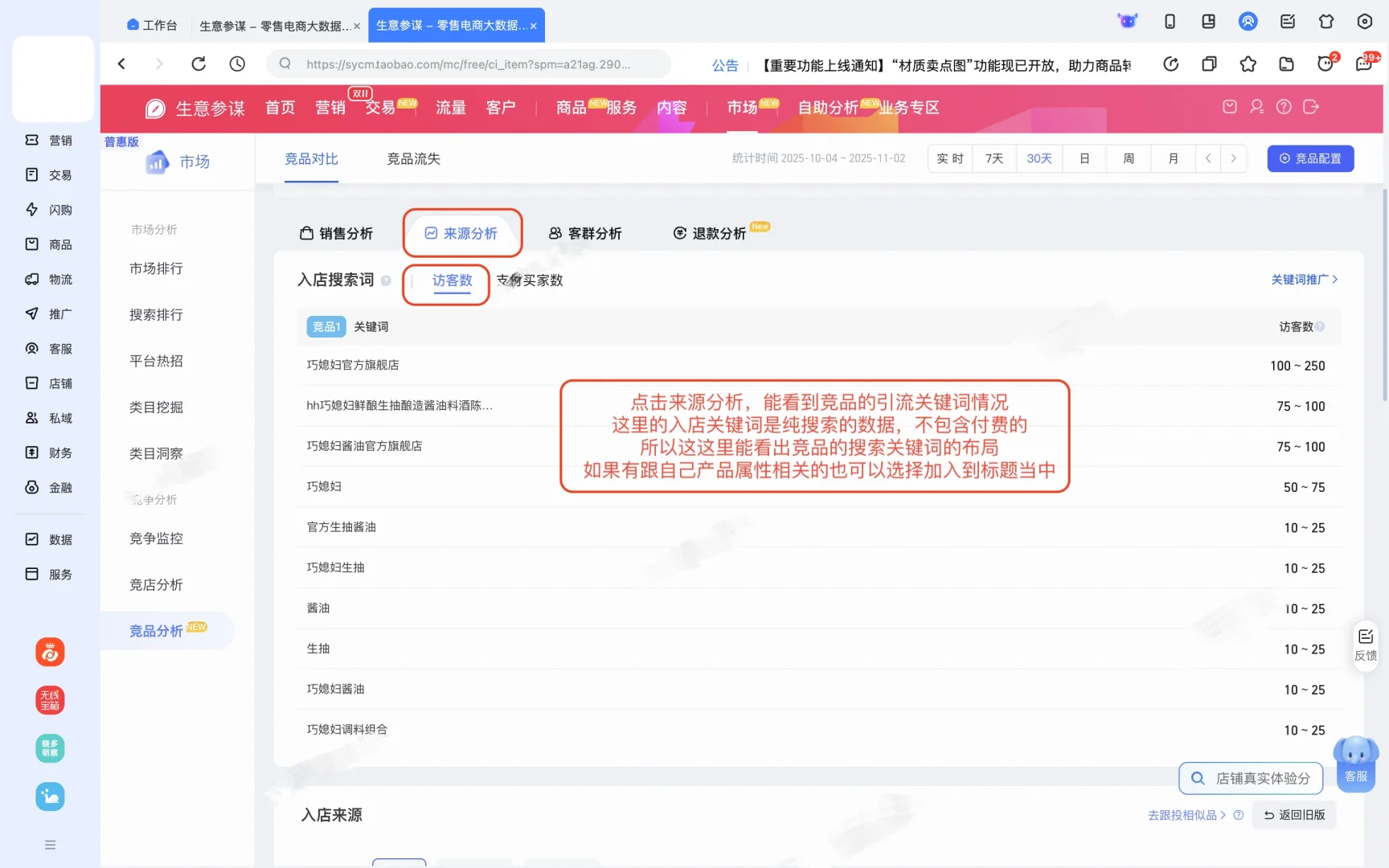Select the 来源分析 tab
1389x868 pixels.
[461, 233]
